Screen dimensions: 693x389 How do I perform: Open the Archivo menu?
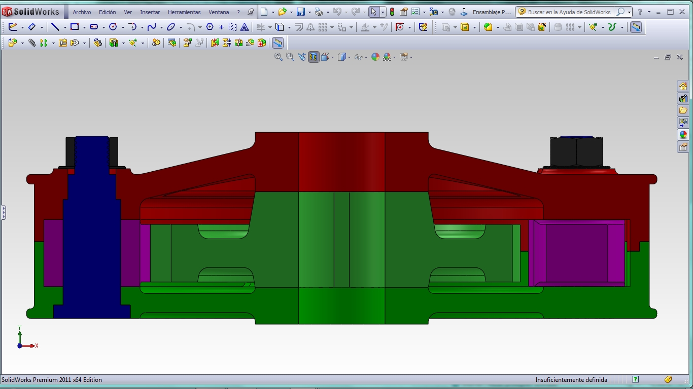[x=82, y=12]
